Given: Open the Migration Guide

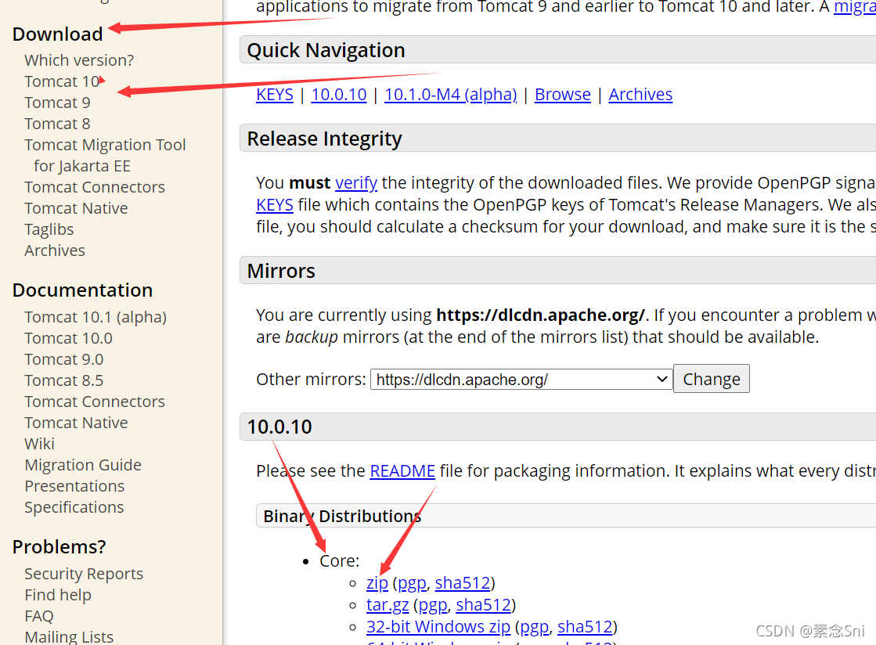Looking at the screenshot, I should [x=83, y=465].
